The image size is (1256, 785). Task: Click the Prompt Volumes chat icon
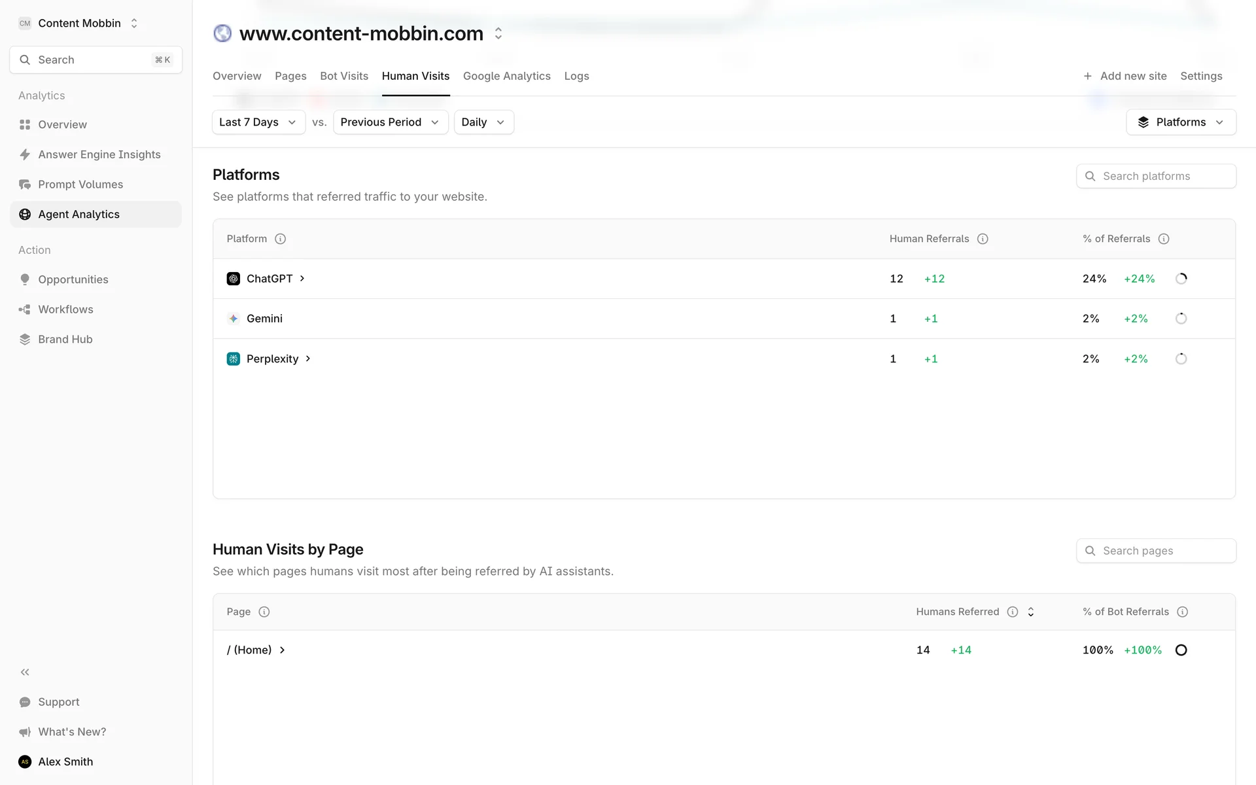(x=25, y=184)
